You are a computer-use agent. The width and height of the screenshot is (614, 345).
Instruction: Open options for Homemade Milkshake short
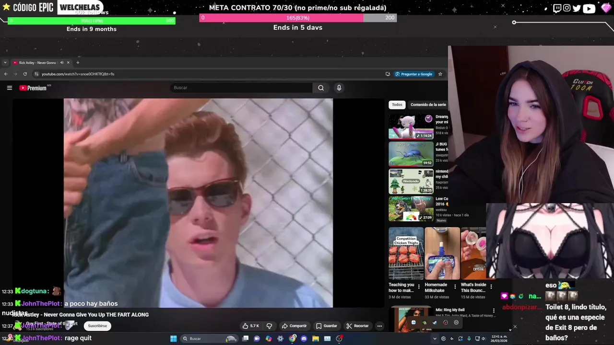pyautogui.click(x=455, y=287)
